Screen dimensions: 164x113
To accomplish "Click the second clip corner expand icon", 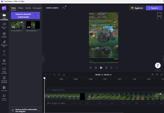I will [x=162, y=99].
